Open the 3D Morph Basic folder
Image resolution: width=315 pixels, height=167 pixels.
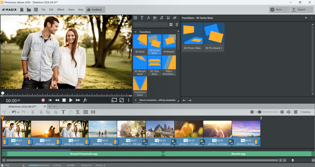pos(140,65)
